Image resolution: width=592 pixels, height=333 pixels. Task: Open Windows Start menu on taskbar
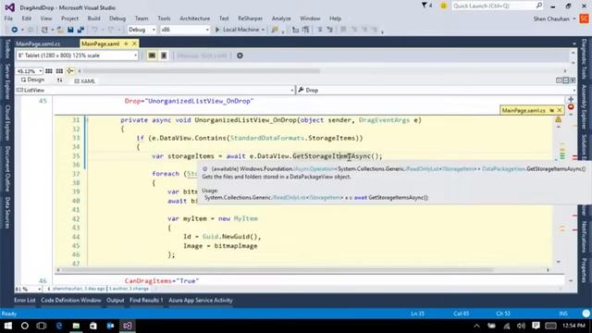tap(8, 326)
